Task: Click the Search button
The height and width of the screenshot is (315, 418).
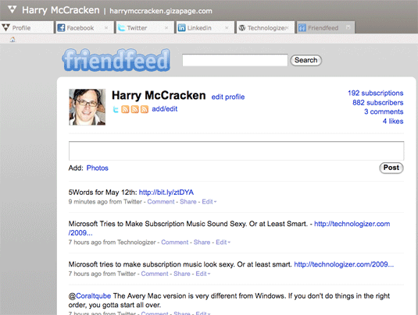Action: coord(305,60)
